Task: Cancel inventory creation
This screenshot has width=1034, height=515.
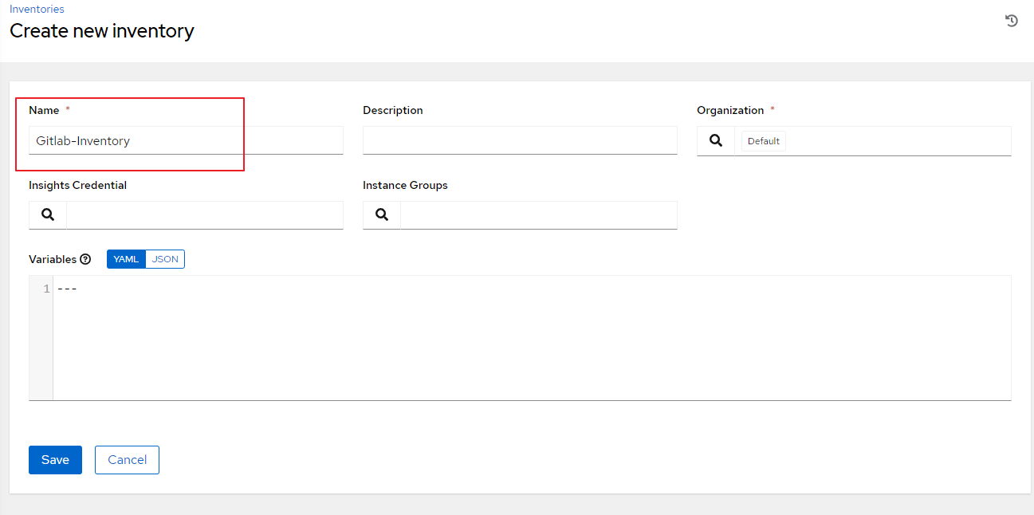Action: coord(127,460)
